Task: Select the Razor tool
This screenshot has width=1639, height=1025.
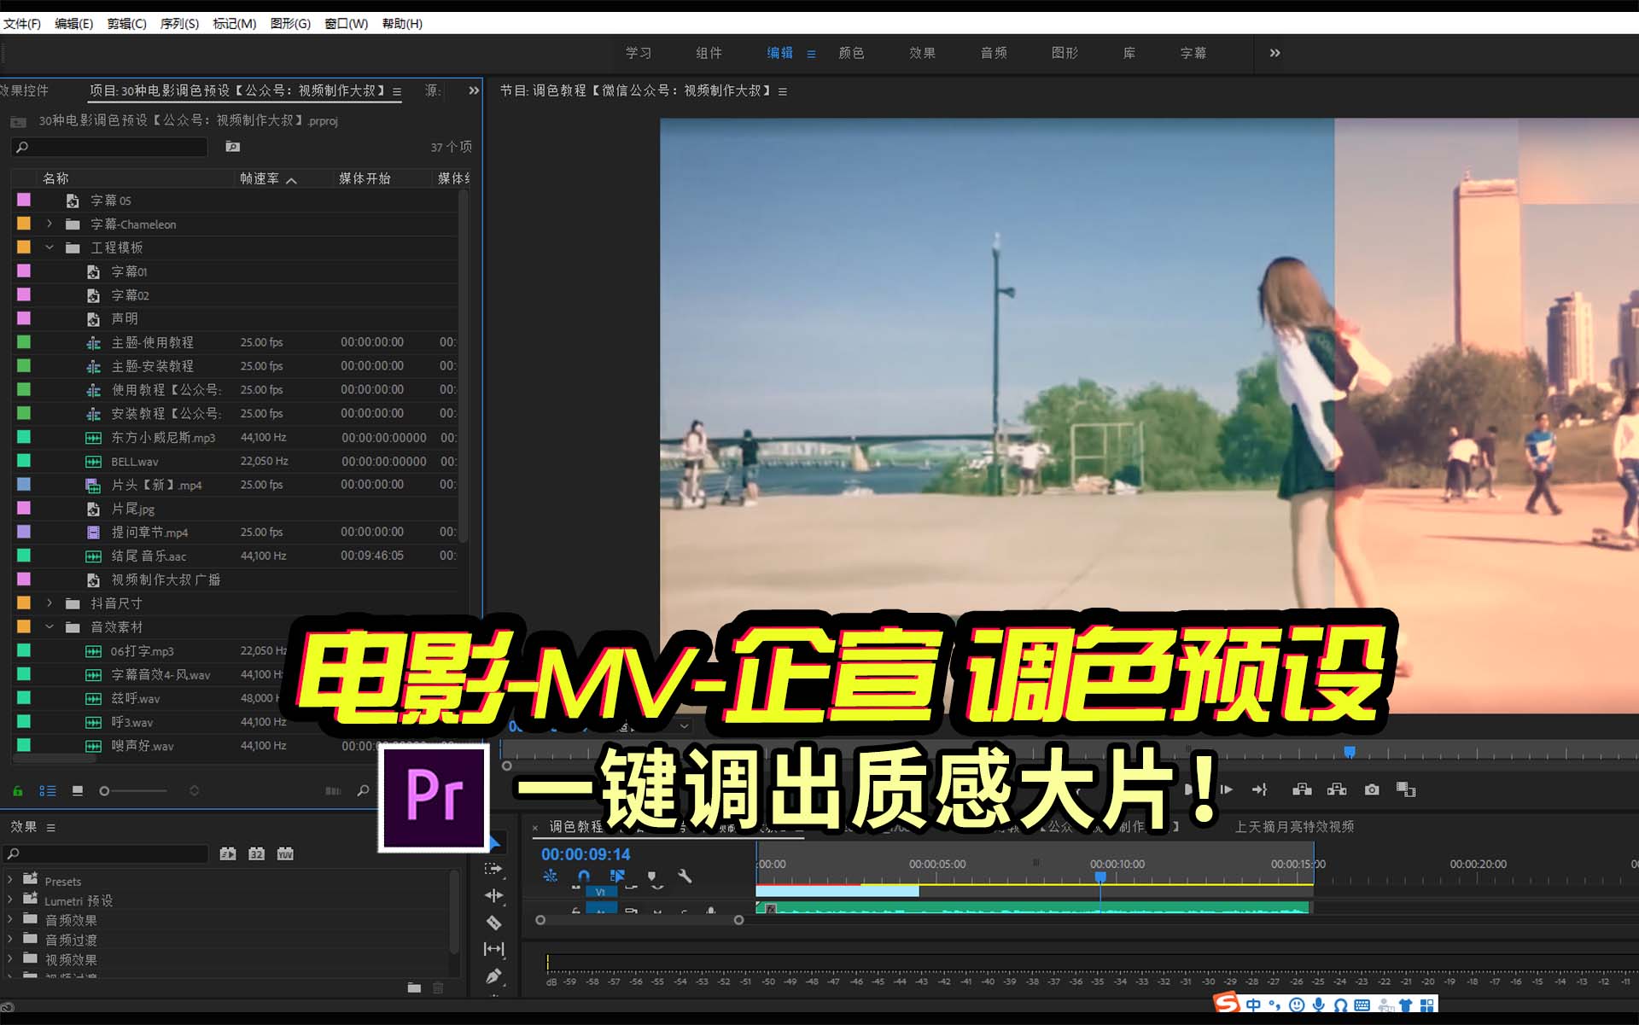Action: [x=493, y=923]
